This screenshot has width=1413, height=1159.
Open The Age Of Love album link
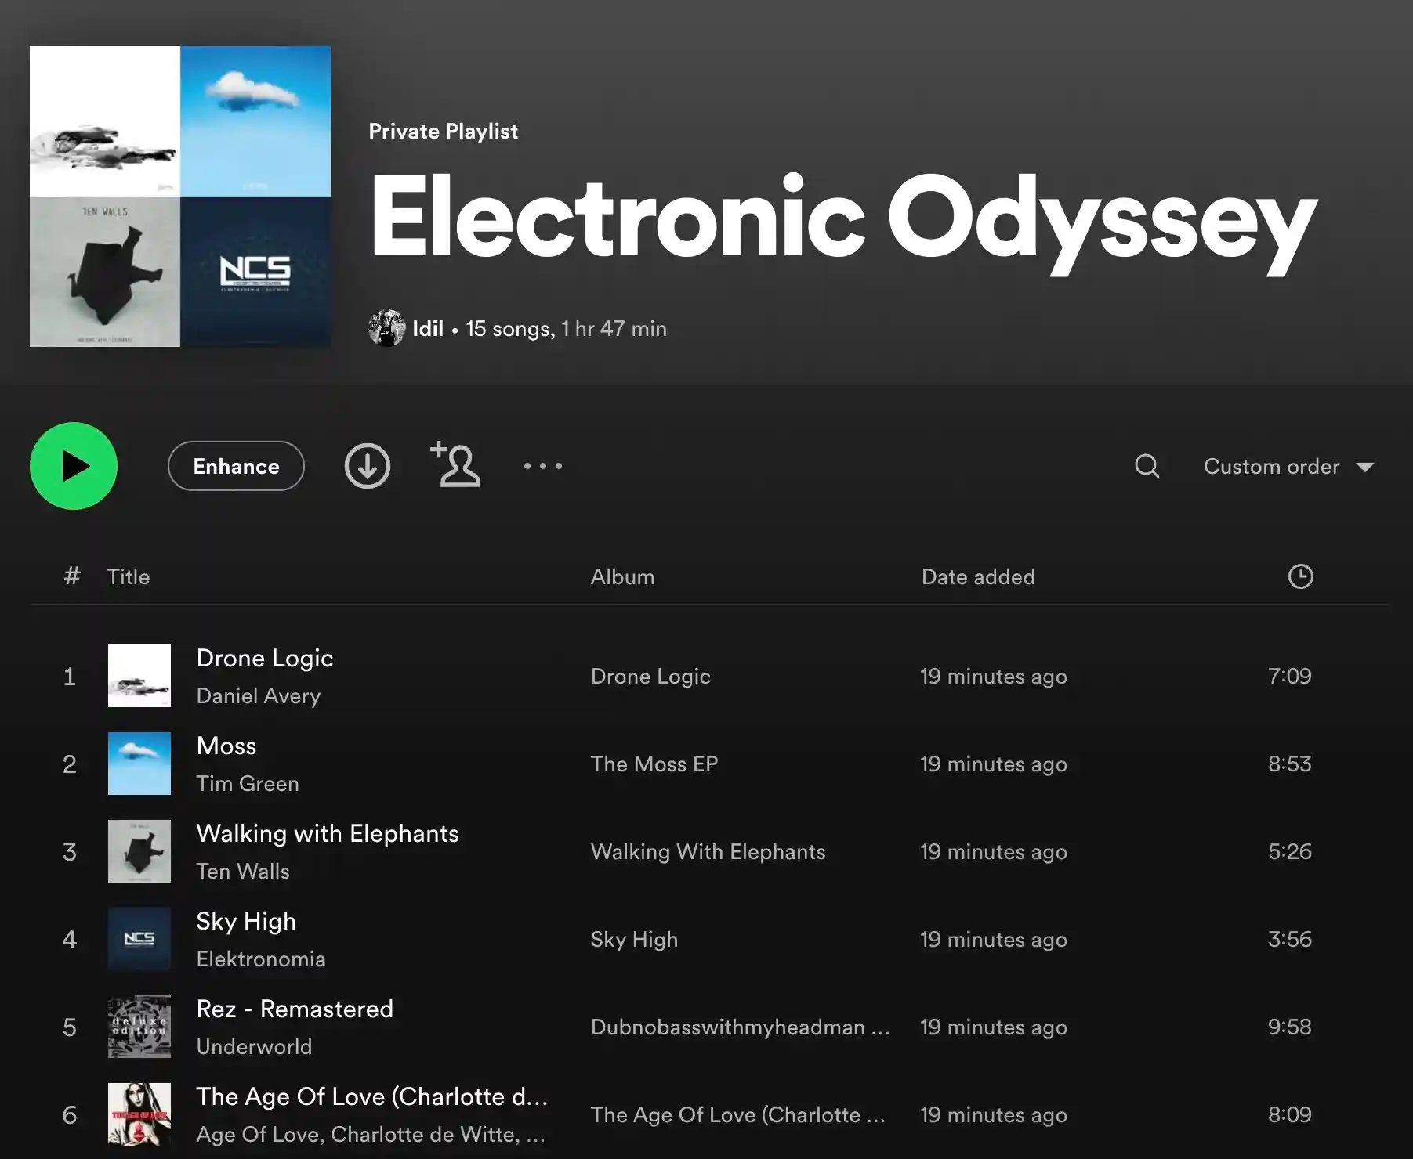tap(737, 1115)
